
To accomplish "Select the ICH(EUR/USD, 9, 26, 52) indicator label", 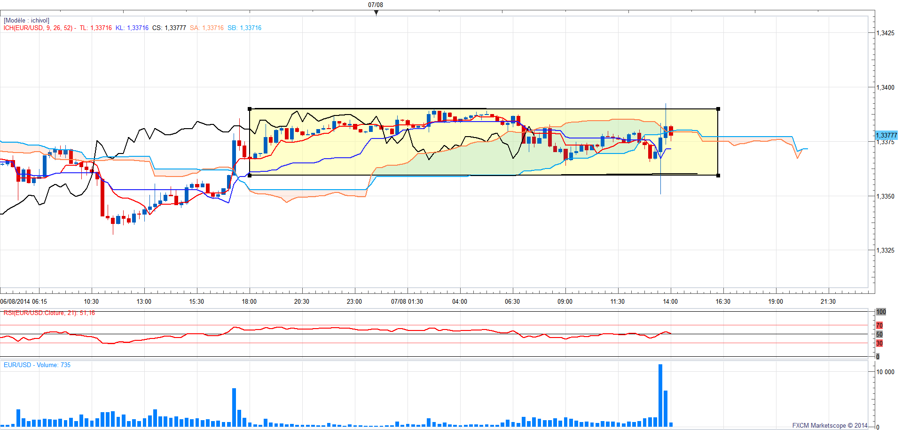I will pos(38,28).
